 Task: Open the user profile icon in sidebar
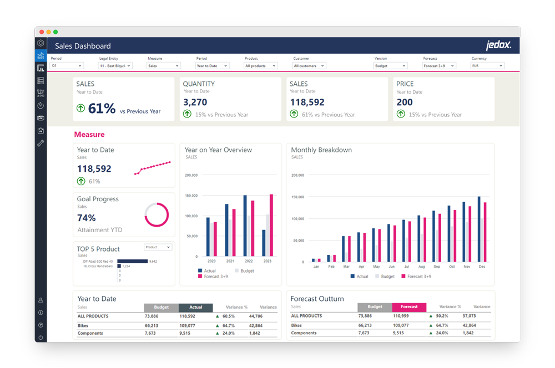(x=41, y=300)
